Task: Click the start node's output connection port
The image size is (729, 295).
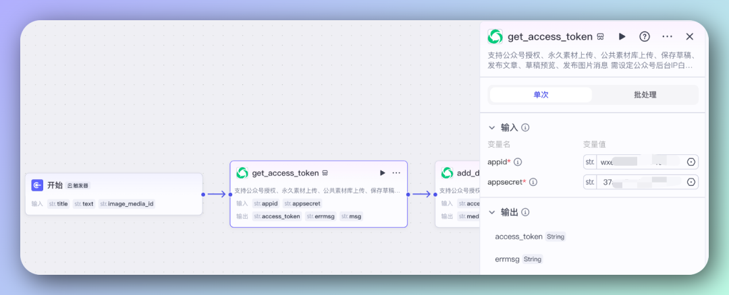Action: [203, 195]
